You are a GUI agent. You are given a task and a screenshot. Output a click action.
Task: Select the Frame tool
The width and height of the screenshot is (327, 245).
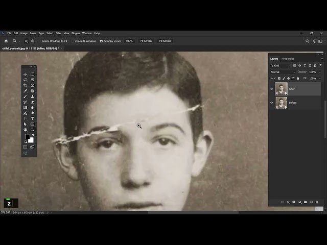tap(32, 85)
